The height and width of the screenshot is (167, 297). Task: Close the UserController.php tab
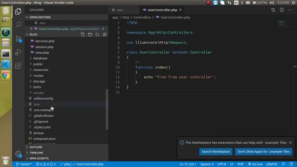coord(181,10)
